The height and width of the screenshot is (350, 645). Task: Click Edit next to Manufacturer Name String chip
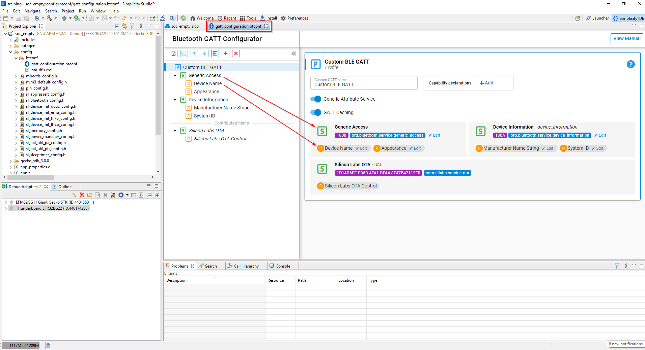tap(548, 148)
